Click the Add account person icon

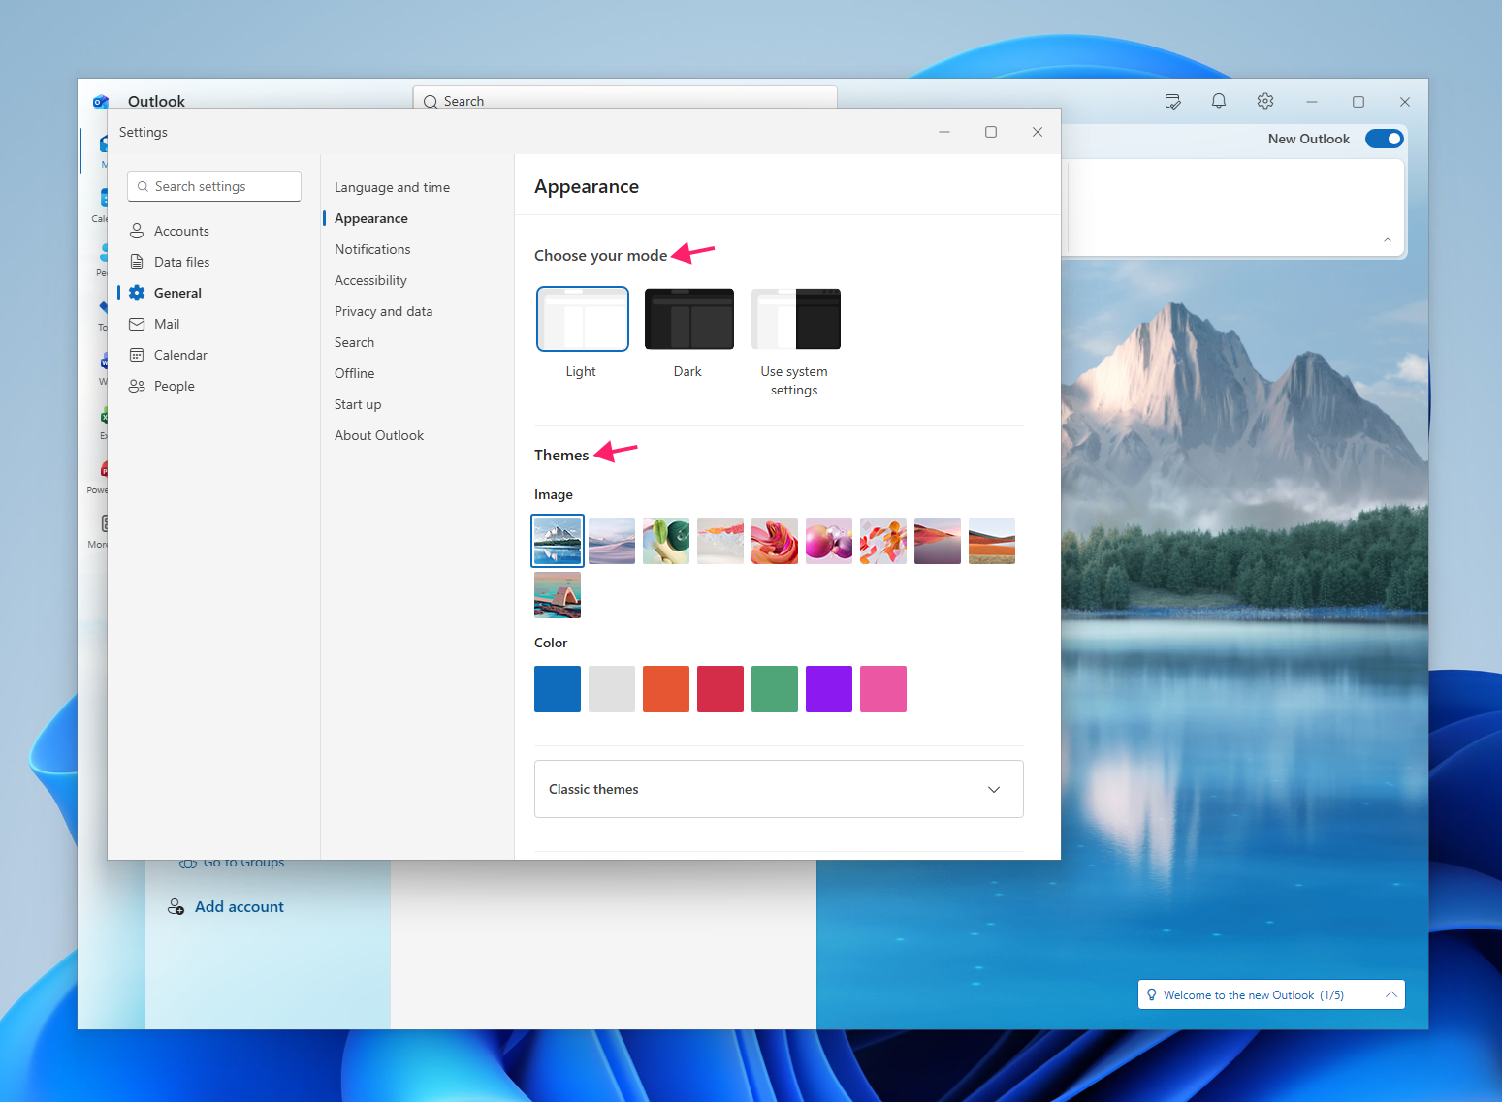(x=176, y=906)
